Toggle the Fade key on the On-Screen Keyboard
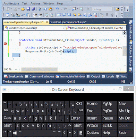The width and height of the screenshot is (136, 139). [122, 133]
